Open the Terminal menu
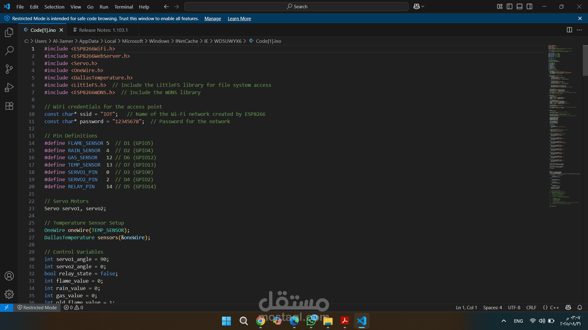588x330 pixels. coord(123,7)
